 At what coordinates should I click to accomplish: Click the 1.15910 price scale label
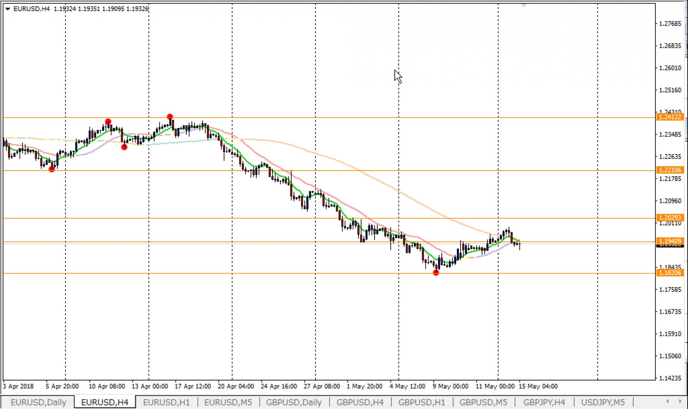click(x=670, y=334)
